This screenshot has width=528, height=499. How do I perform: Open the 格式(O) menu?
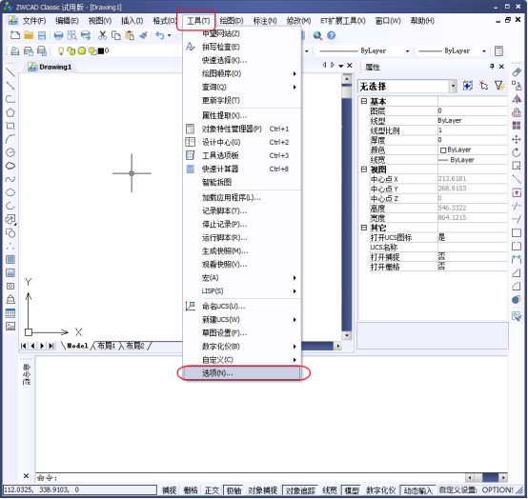(x=164, y=21)
